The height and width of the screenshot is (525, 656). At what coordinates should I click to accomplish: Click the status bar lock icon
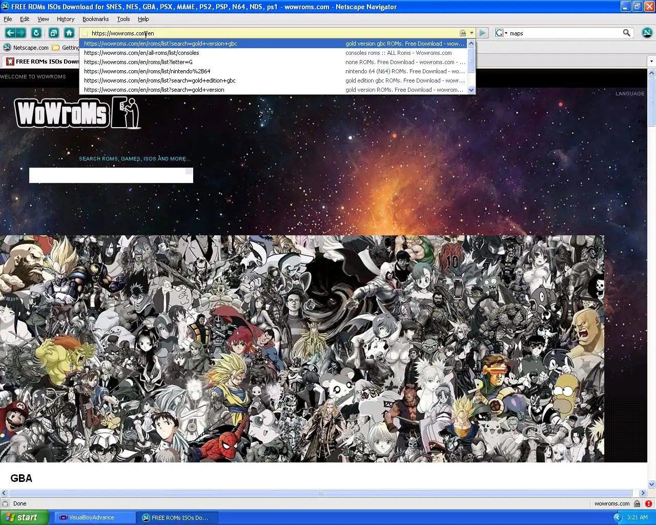[x=637, y=503]
